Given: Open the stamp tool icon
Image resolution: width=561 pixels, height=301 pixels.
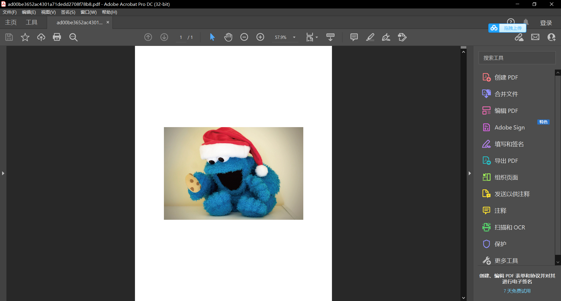Looking at the screenshot, I should click(x=402, y=37).
